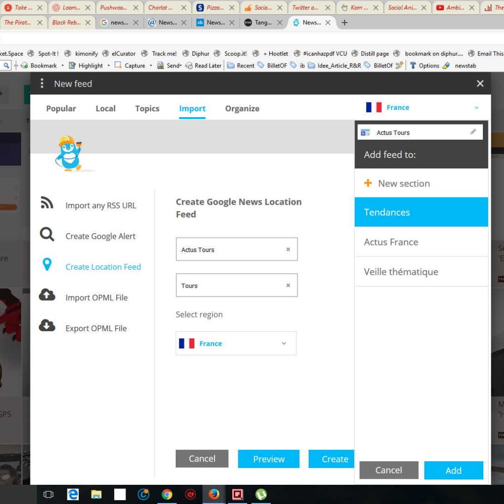This screenshot has width=504, height=504.
Task: Open the Bookmark toolbar button
Action: coord(39,65)
